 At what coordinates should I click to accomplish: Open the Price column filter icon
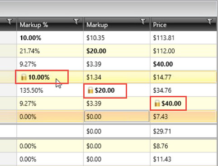(x=210, y=22)
